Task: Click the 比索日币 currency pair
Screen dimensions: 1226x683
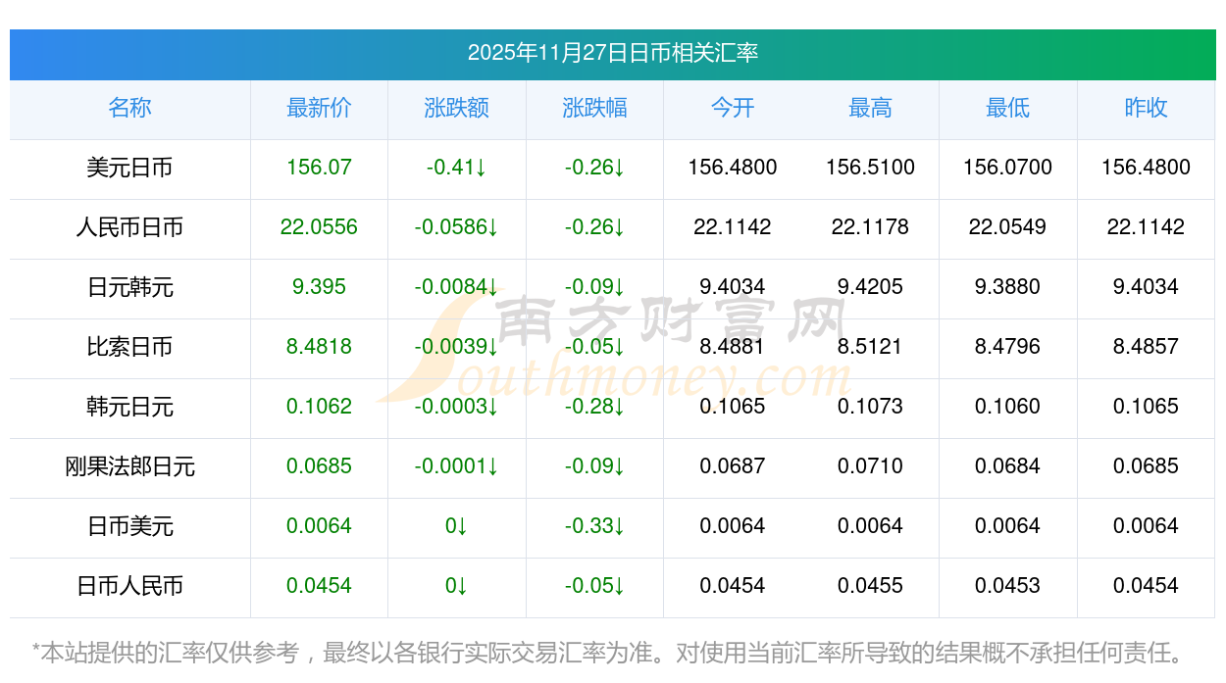Action: click(x=129, y=347)
